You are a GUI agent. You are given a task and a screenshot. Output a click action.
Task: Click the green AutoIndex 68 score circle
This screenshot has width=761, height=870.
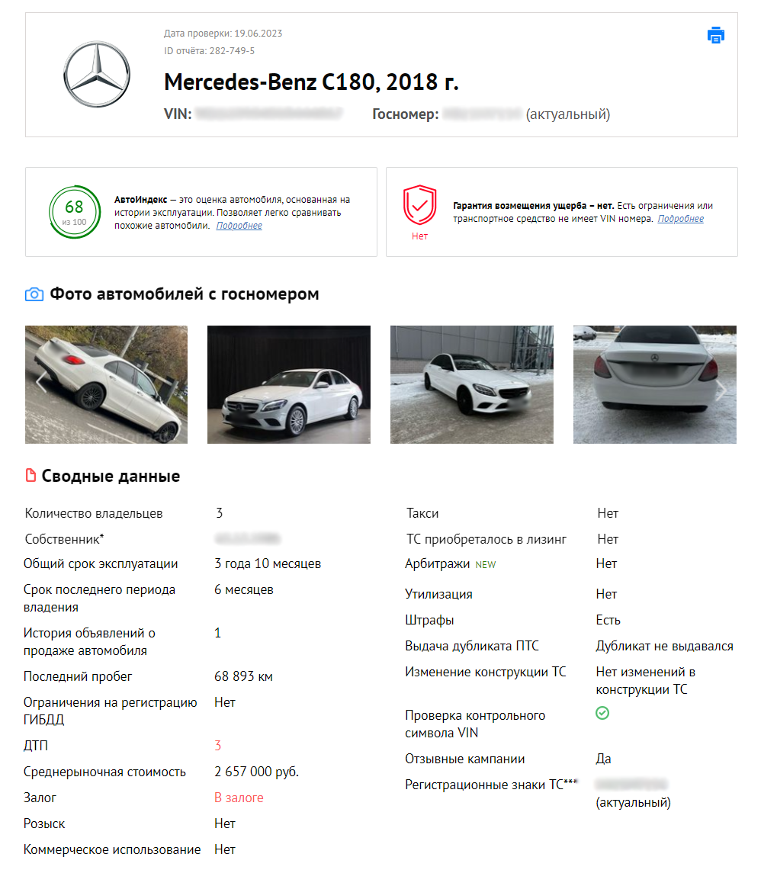point(75,212)
